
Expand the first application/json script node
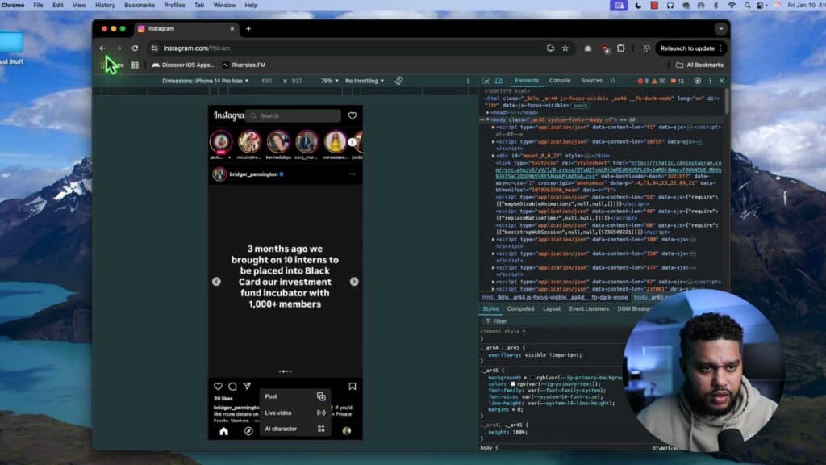click(x=494, y=127)
